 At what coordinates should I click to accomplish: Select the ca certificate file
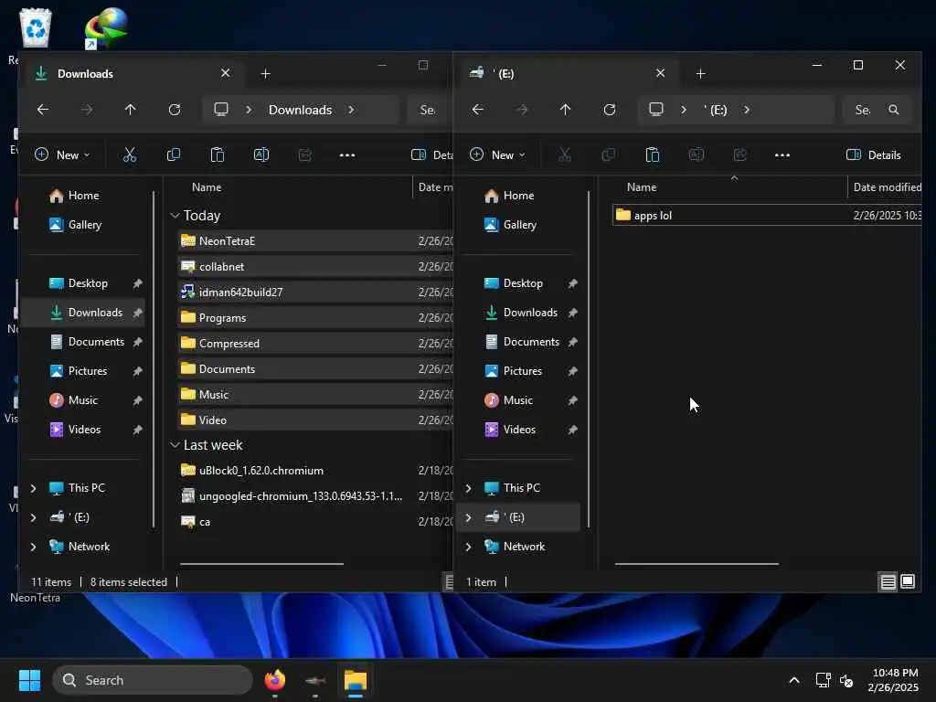point(314,522)
